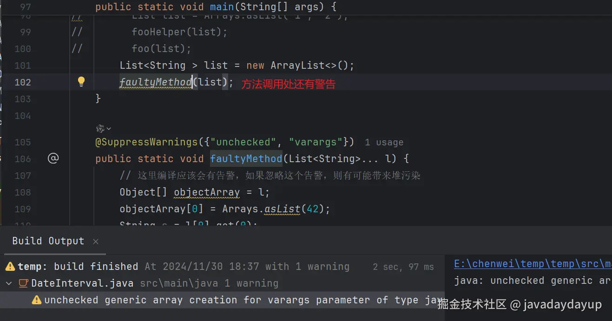Click the Java file icon for DateInterval.java

point(23,283)
